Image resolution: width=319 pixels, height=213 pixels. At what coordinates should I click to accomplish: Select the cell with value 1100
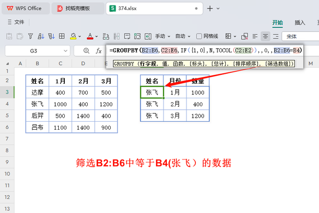coord(60,127)
